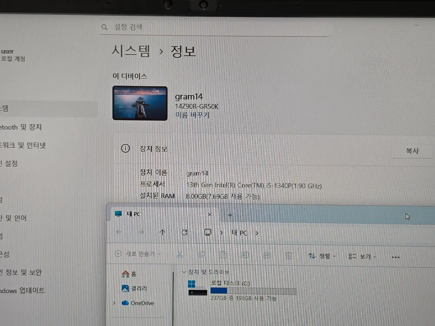Screen dimensions: 435x326
Task: Open the Explorer more options ellipsis
Action: tap(395, 257)
